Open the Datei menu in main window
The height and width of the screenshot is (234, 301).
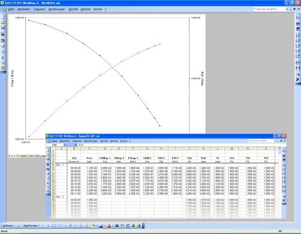coord(11,9)
